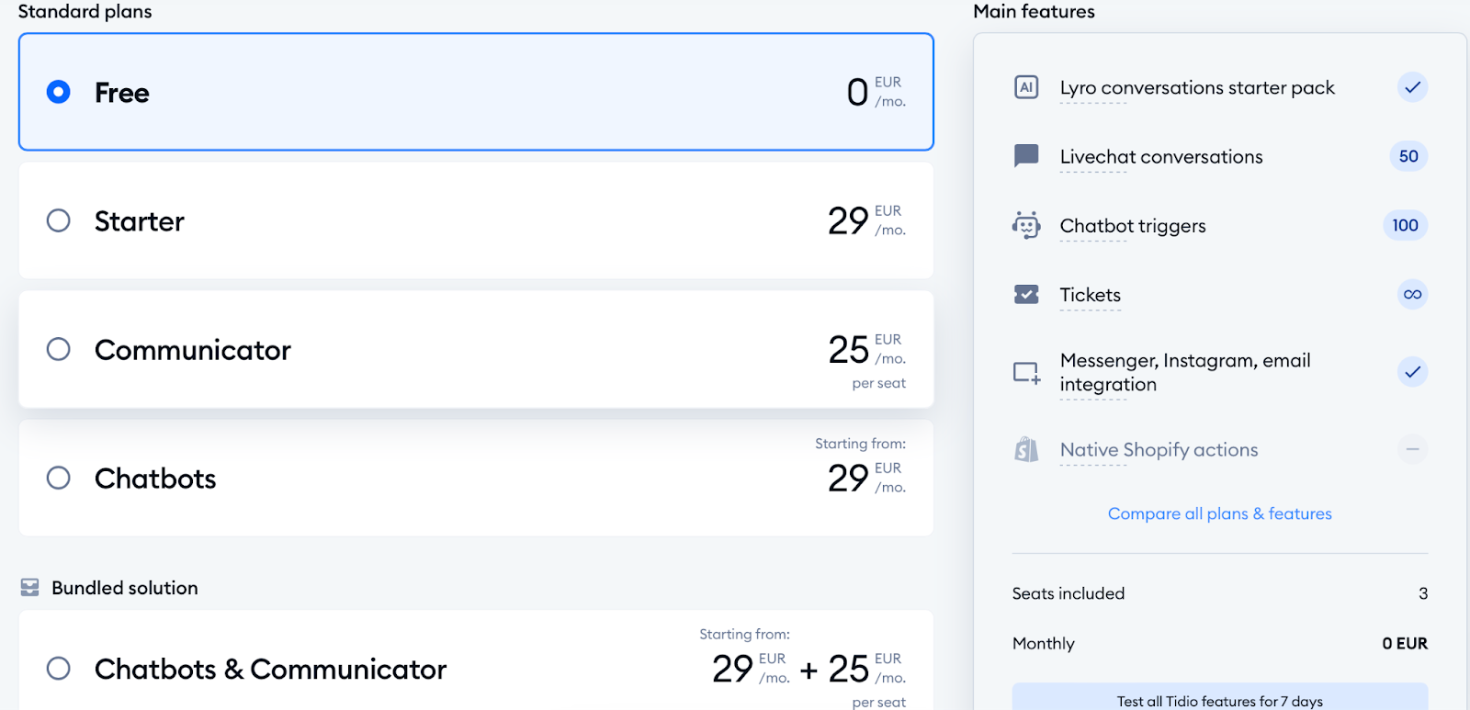Image resolution: width=1470 pixels, height=710 pixels.
Task: Click the Chatbot triggers 100 badge
Action: [1405, 225]
